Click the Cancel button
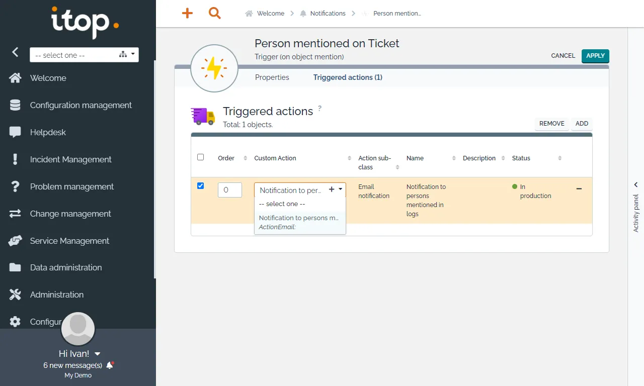 click(563, 56)
